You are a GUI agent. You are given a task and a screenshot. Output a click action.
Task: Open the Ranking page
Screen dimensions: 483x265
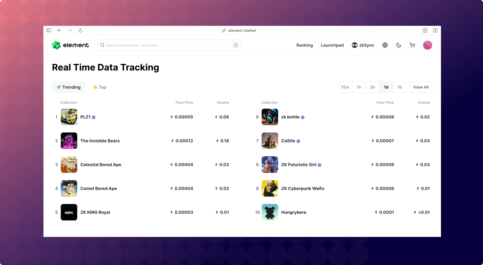304,45
